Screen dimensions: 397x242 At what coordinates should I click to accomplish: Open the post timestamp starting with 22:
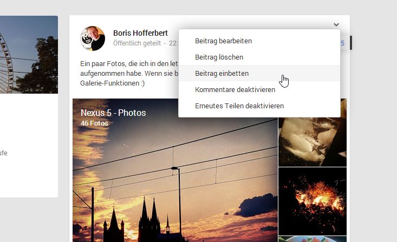point(173,43)
